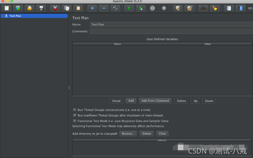Screen dimensions: 253x158
Task: Click the Down button
Action: [209, 101]
